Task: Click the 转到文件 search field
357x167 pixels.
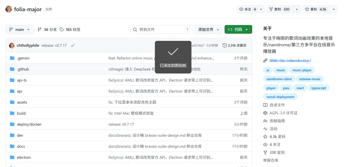Action: point(161,30)
